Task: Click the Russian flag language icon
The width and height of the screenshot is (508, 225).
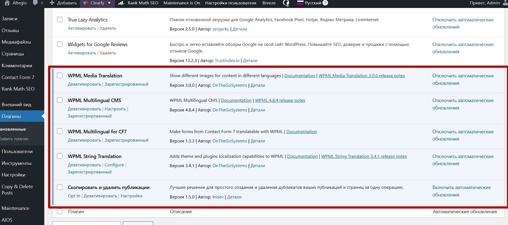Action: click(300, 3)
